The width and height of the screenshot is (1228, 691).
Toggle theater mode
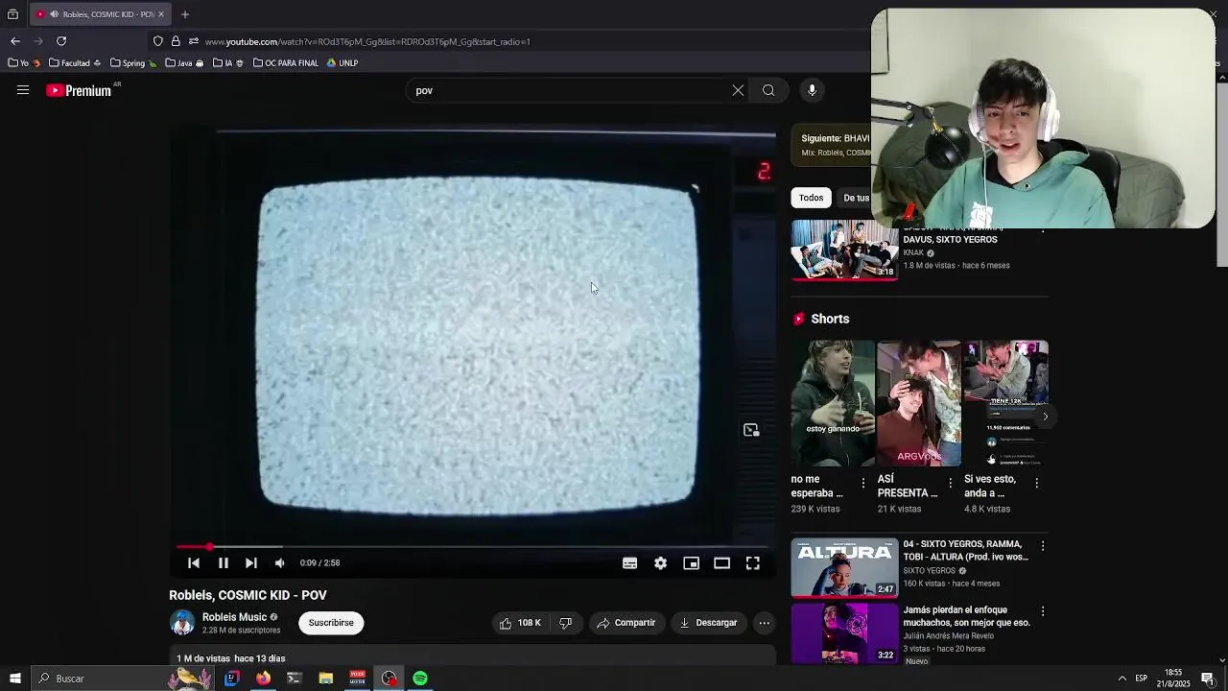(x=721, y=563)
